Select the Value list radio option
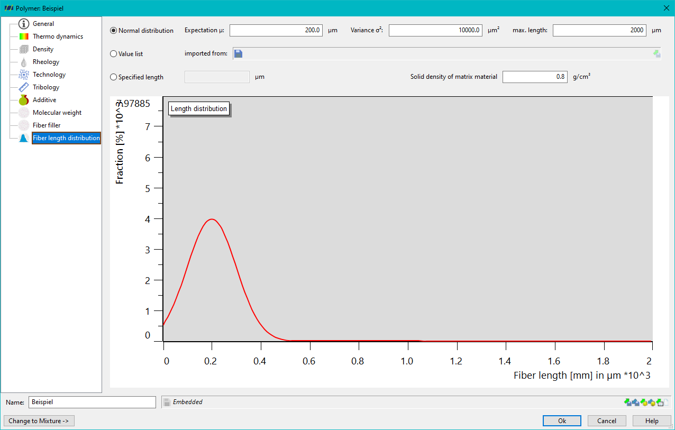 [113, 54]
